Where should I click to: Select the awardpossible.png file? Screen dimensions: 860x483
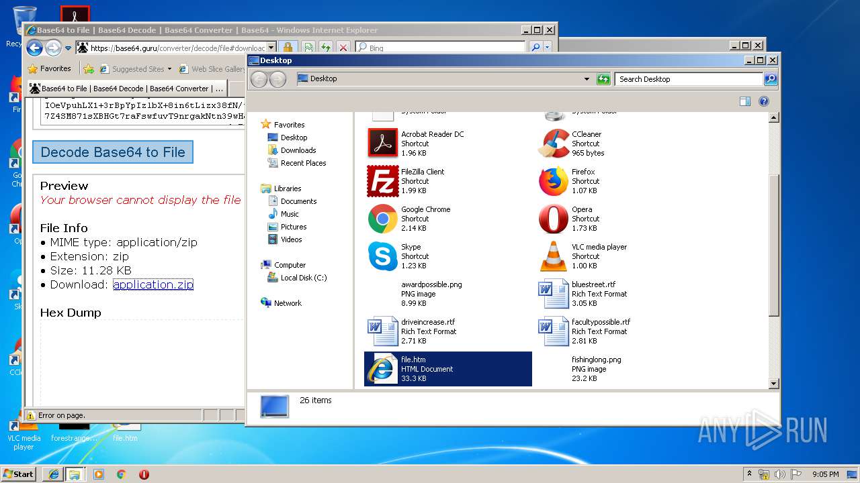point(448,293)
